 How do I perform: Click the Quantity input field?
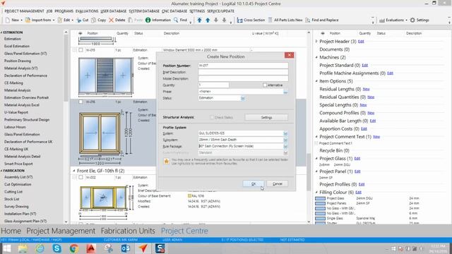[x=213, y=85]
